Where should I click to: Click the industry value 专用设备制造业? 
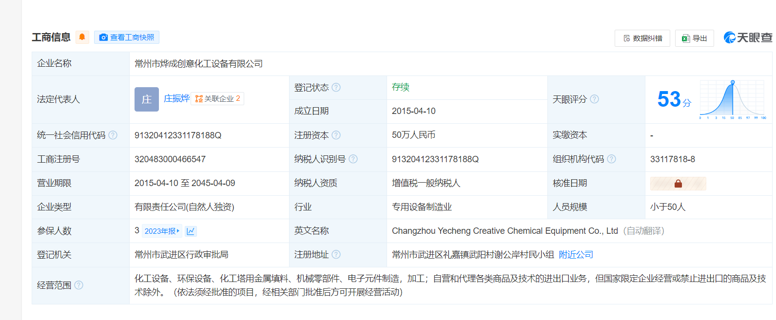[x=422, y=207]
